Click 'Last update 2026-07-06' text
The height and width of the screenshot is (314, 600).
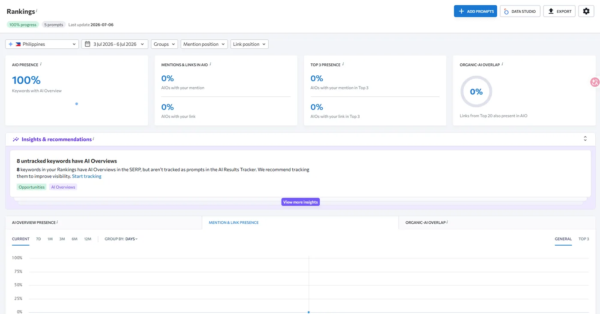(x=91, y=25)
